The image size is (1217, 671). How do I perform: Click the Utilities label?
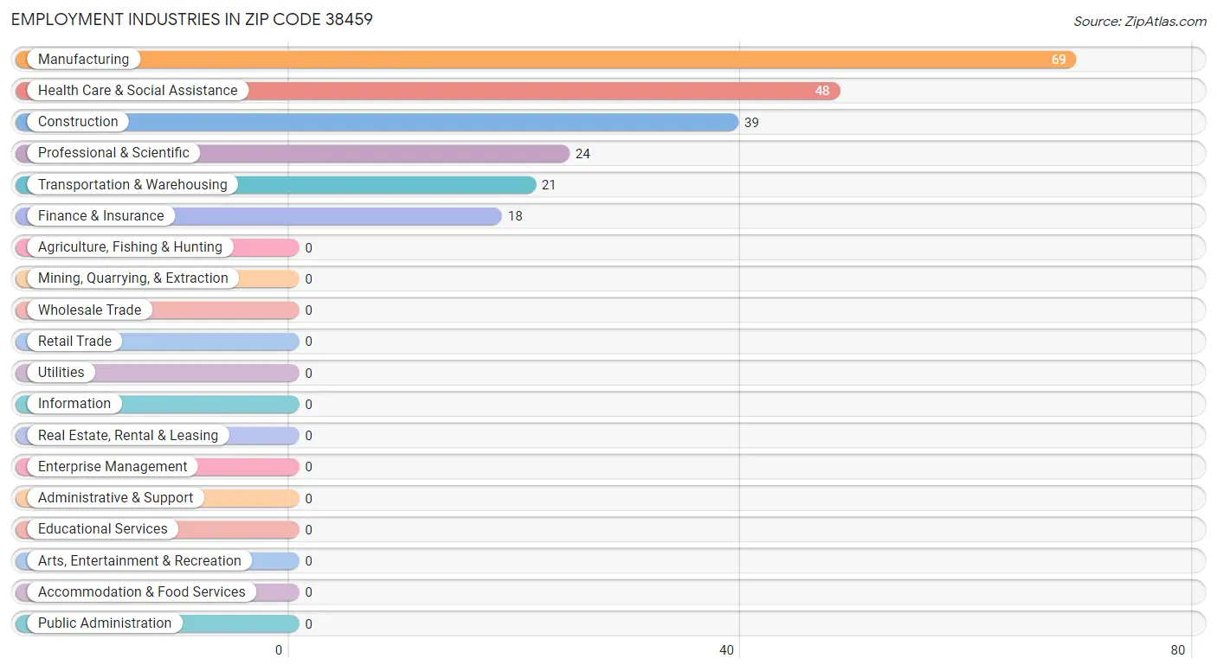pos(61,373)
